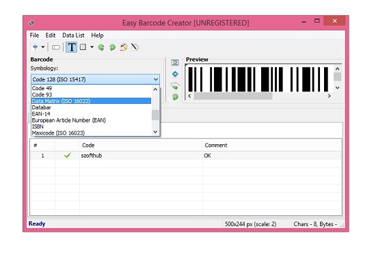The height and width of the screenshot is (259, 376).
Task: Sort by the Code column header
Action: pos(141,145)
